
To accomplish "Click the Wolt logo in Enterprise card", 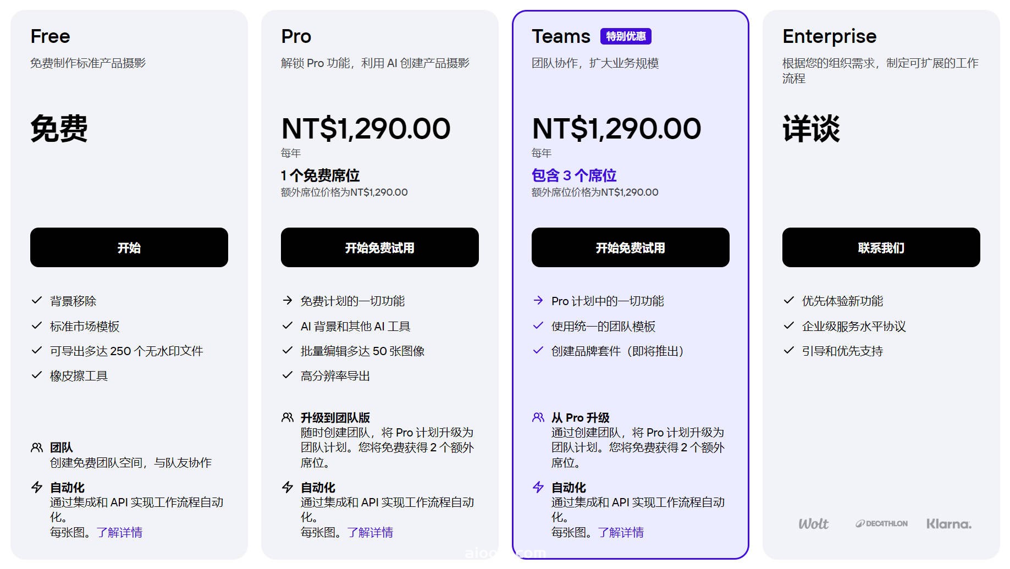I will click(813, 524).
